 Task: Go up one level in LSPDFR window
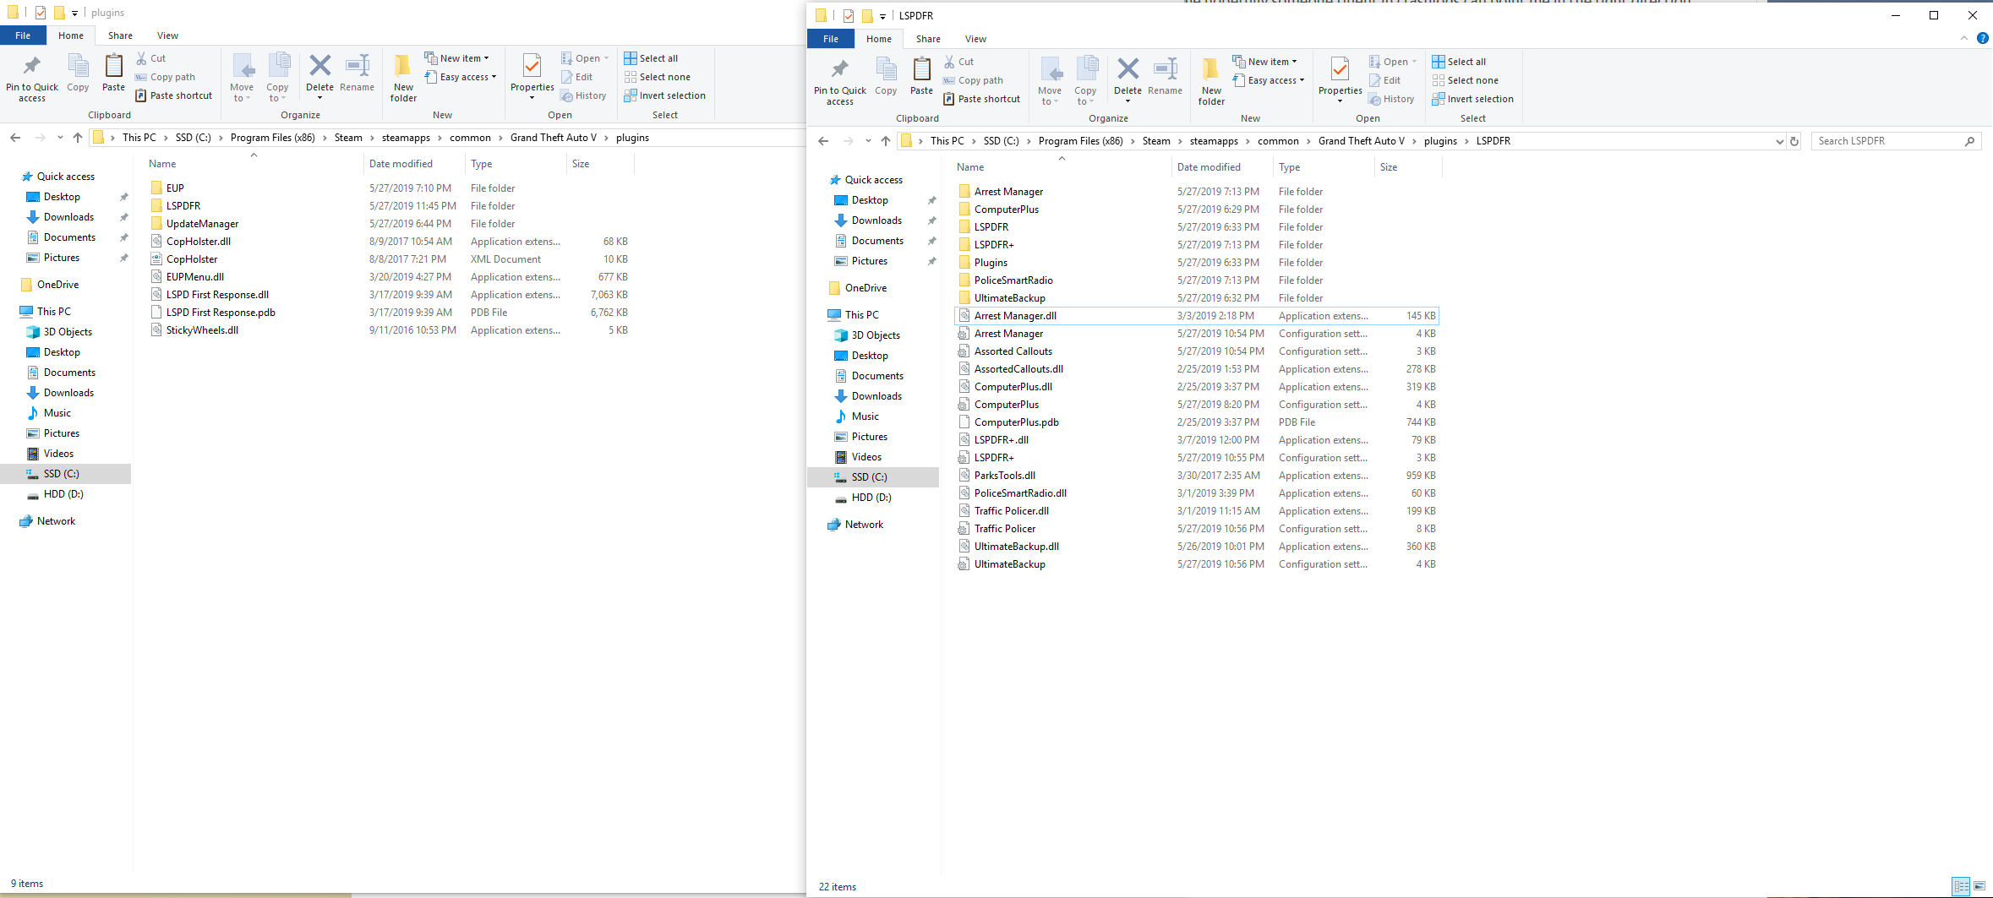[x=886, y=141]
